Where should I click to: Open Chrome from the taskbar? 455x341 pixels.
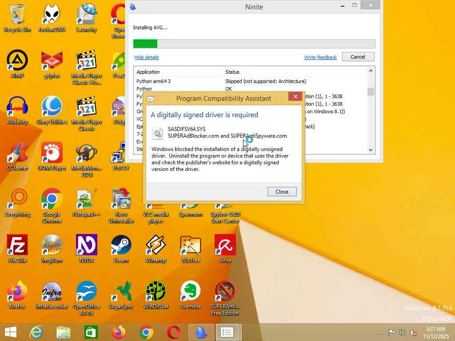point(146,332)
